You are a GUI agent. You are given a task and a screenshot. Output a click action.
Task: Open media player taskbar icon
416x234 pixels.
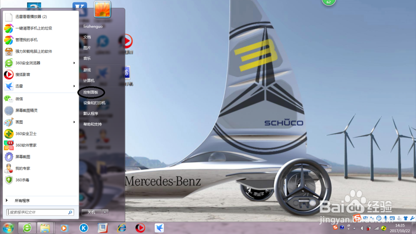(x=64, y=228)
